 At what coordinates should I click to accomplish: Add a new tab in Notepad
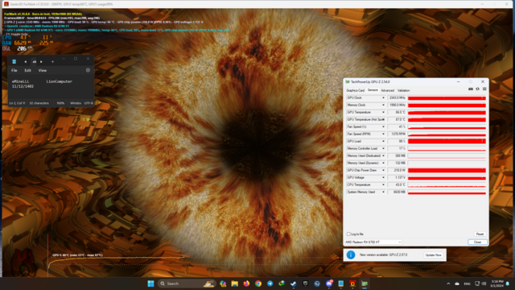tap(52, 61)
